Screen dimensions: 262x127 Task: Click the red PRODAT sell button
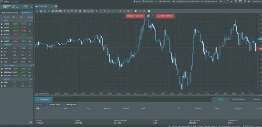click(x=135, y=16)
